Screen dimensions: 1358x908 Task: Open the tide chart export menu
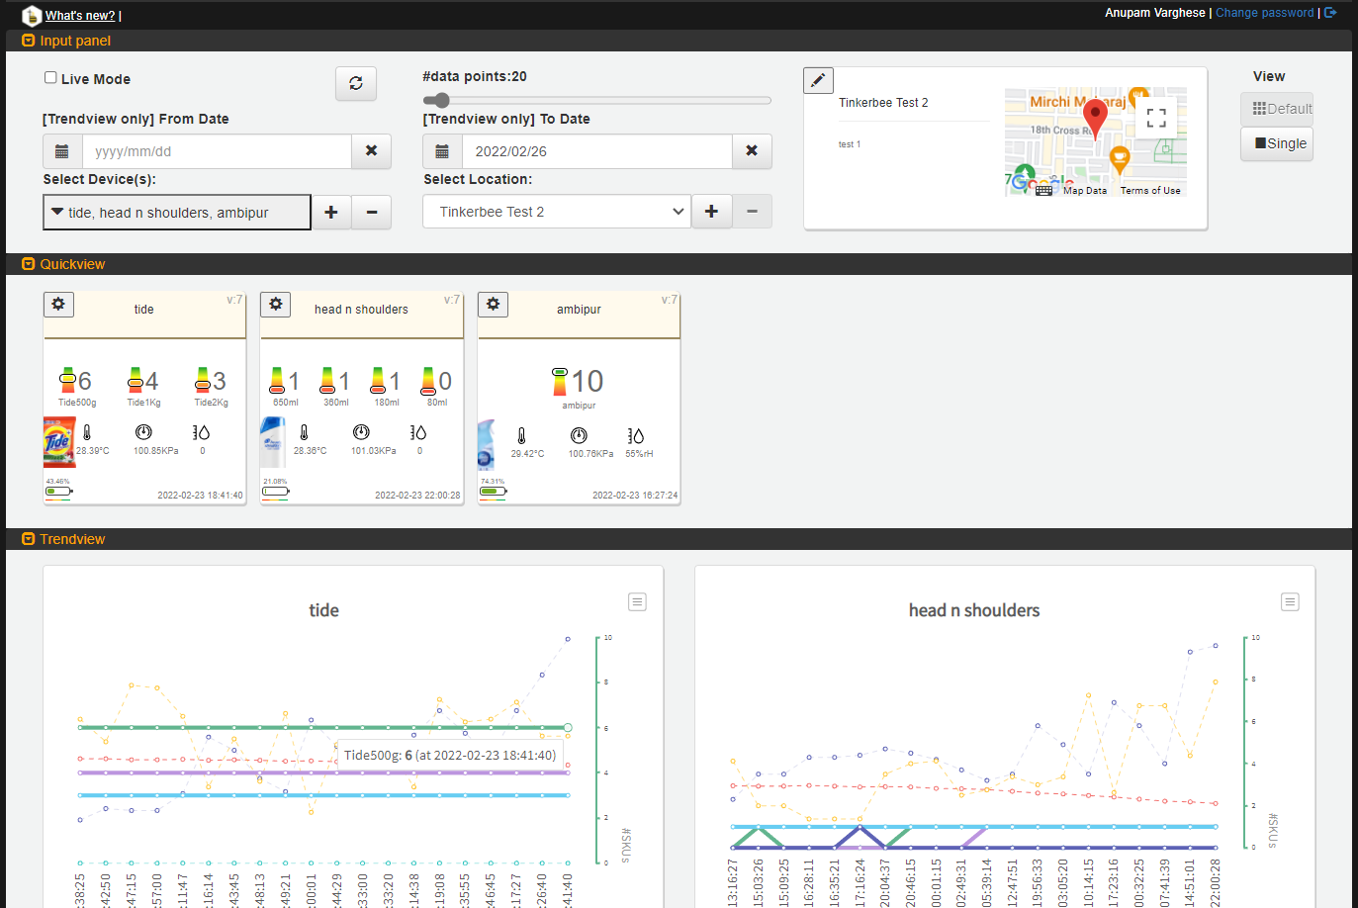pyautogui.click(x=637, y=601)
